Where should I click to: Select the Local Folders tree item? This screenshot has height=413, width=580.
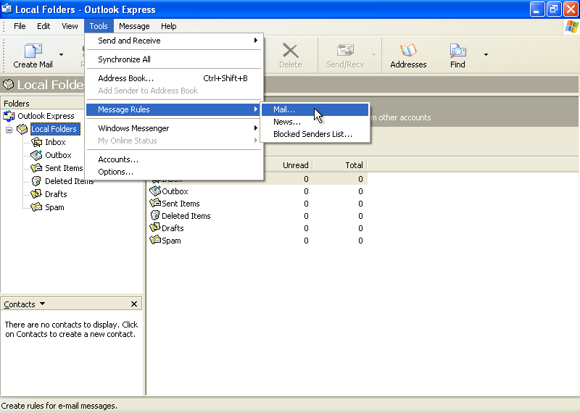pyautogui.click(x=55, y=129)
